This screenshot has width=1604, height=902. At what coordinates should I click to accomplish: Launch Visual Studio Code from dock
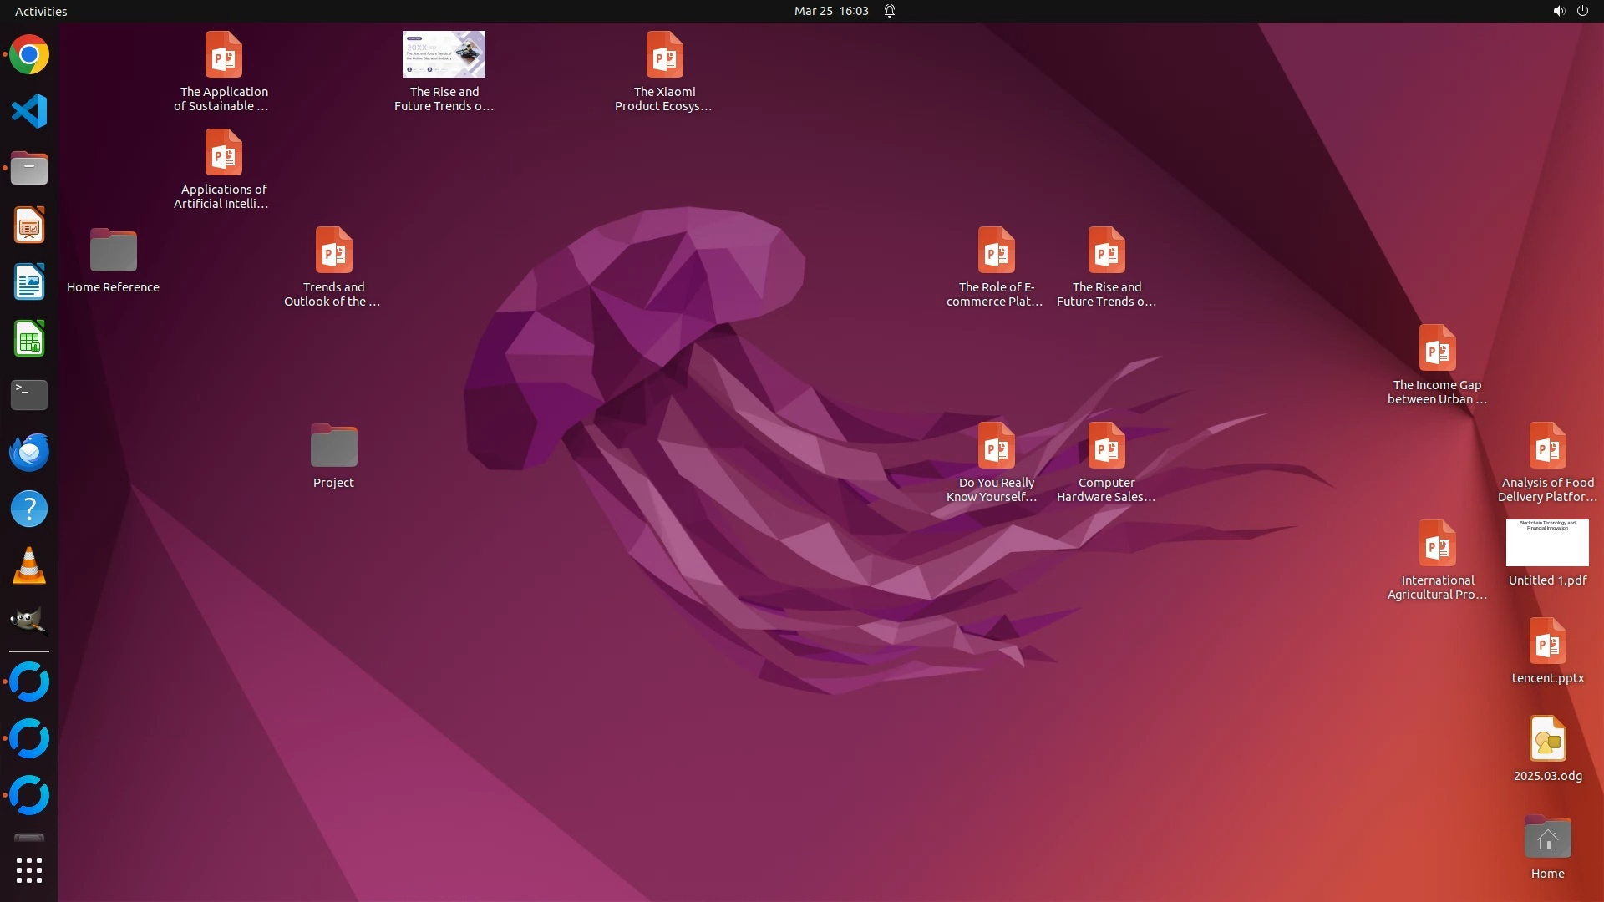[x=29, y=111]
